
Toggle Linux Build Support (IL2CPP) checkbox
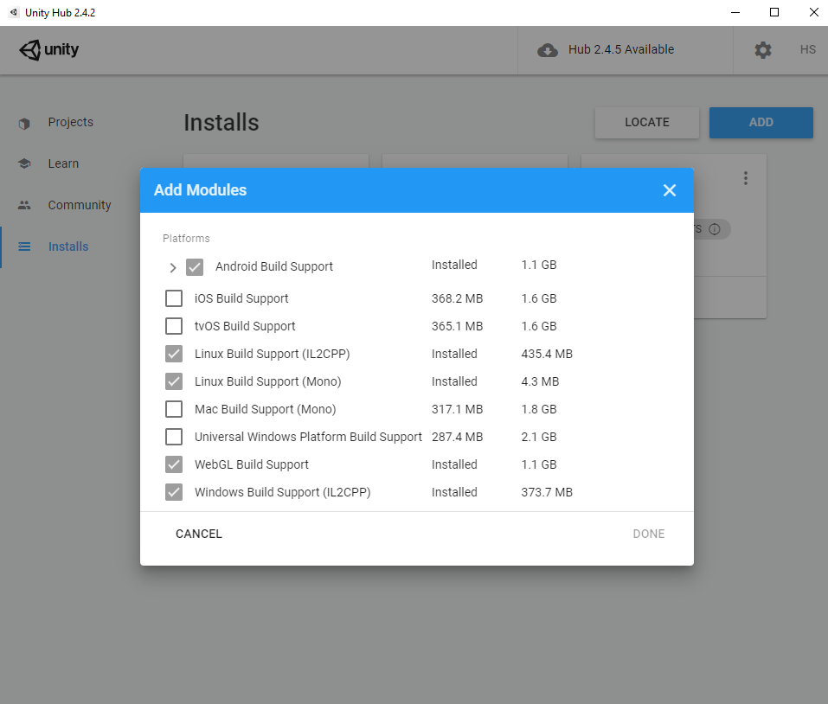pyautogui.click(x=174, y=354)
